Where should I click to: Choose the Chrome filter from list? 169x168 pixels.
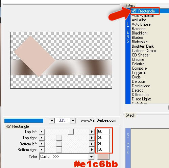click(x=138, y=59)
